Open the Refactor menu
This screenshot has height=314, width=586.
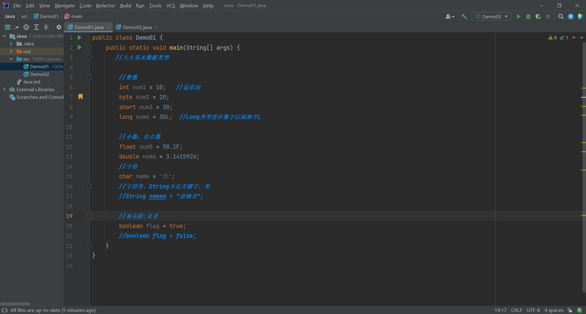pyautogui.click(x=105, y=5)
